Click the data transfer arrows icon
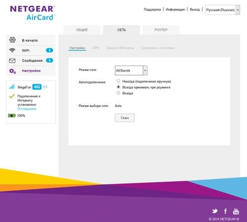Viewport: 247px width, 222px height. [x=45, y=87]
